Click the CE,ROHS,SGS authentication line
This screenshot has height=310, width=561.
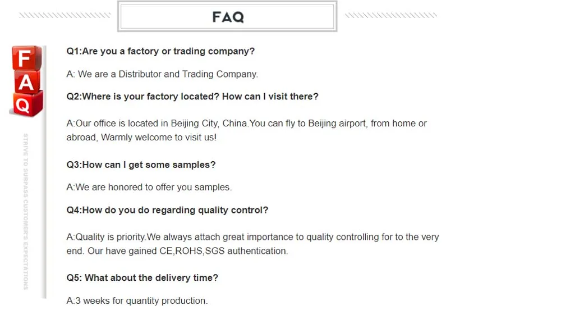click(177, 251)
